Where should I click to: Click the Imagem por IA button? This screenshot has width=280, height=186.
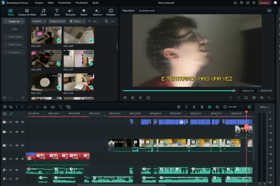pos(58,21)
